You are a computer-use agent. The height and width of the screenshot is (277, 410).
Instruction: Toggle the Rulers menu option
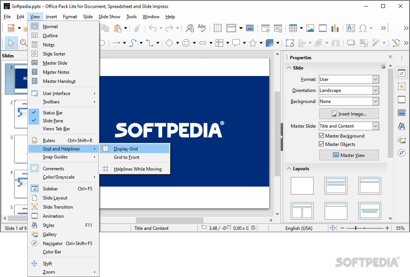[63, 140]
